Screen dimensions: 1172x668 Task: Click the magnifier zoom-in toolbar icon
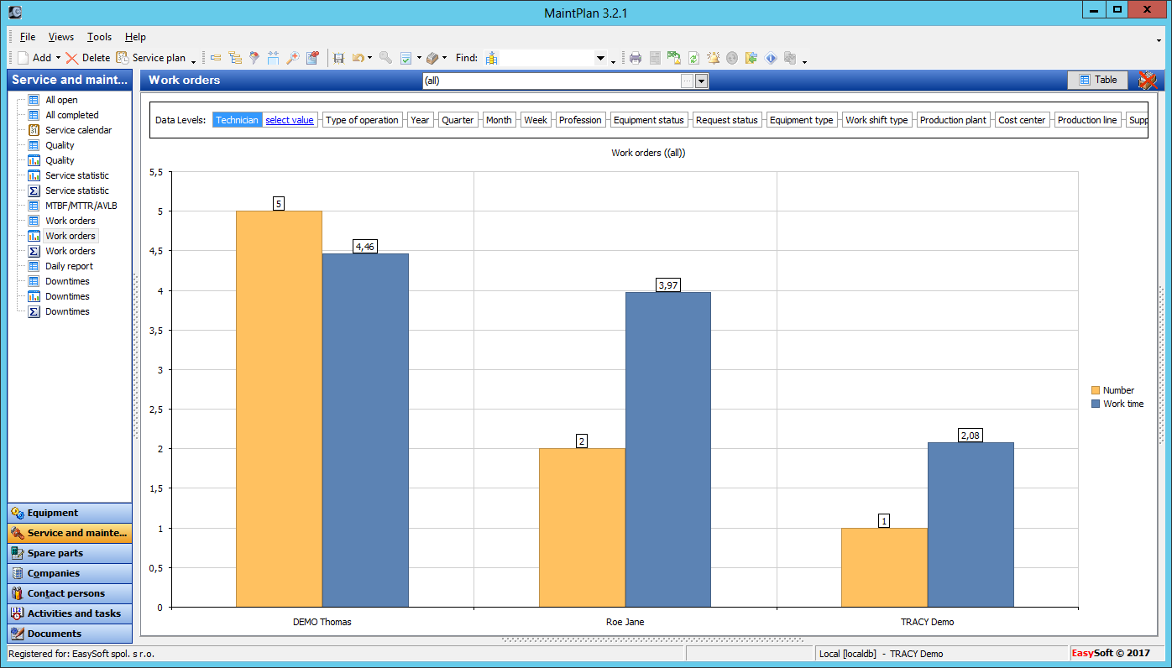pyautogui.click(x=292, y=58)
